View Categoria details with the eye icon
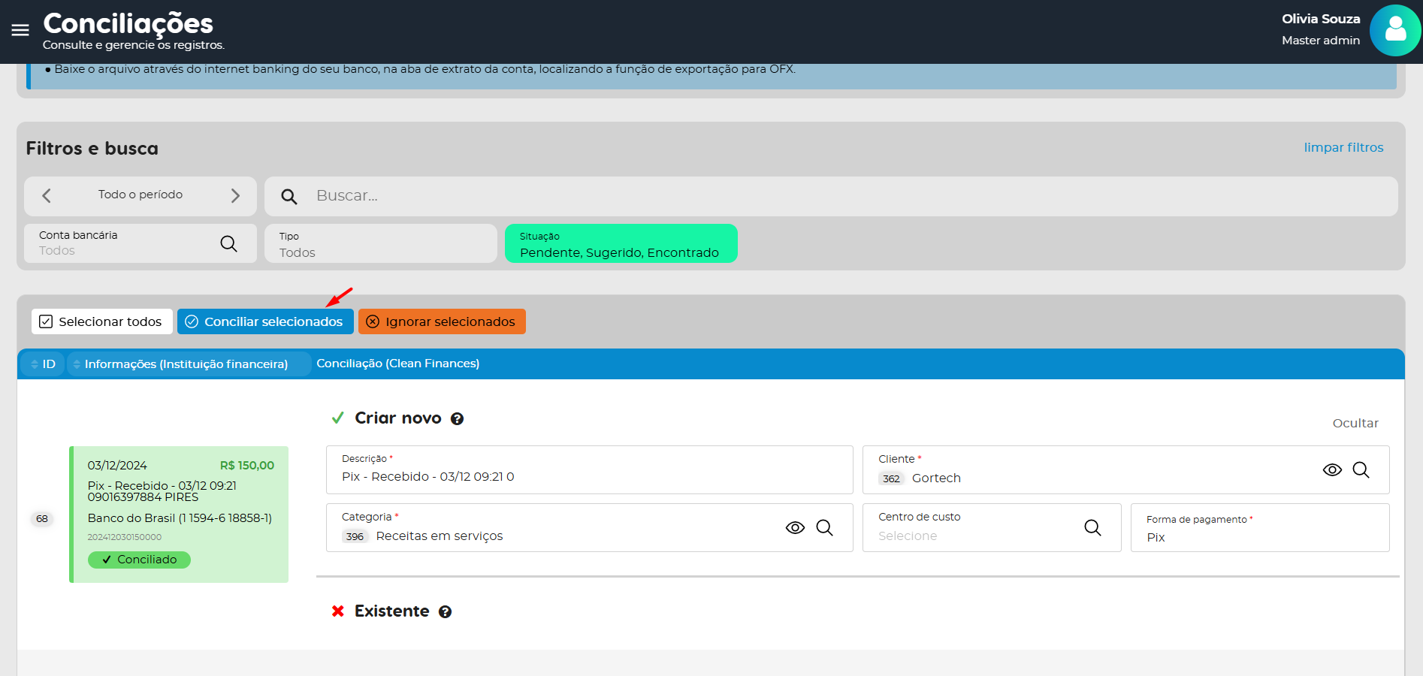Viewport: 1423px width, 676px height. coord(795,528)
